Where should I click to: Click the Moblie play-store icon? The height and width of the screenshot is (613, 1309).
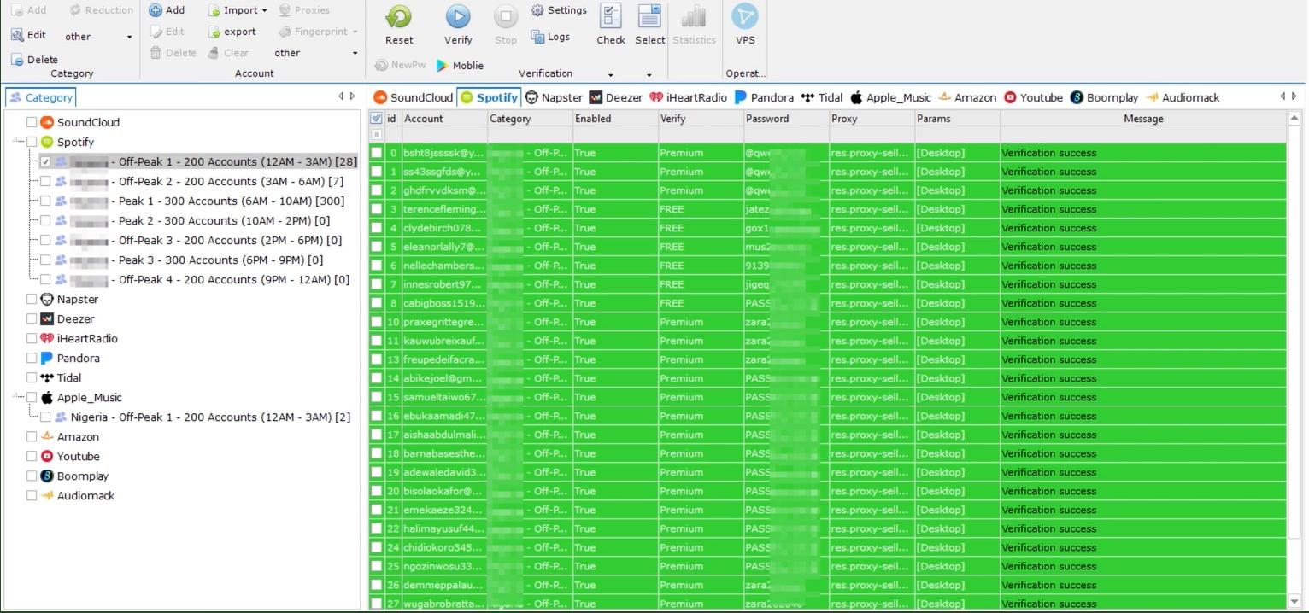click(443, 66)
